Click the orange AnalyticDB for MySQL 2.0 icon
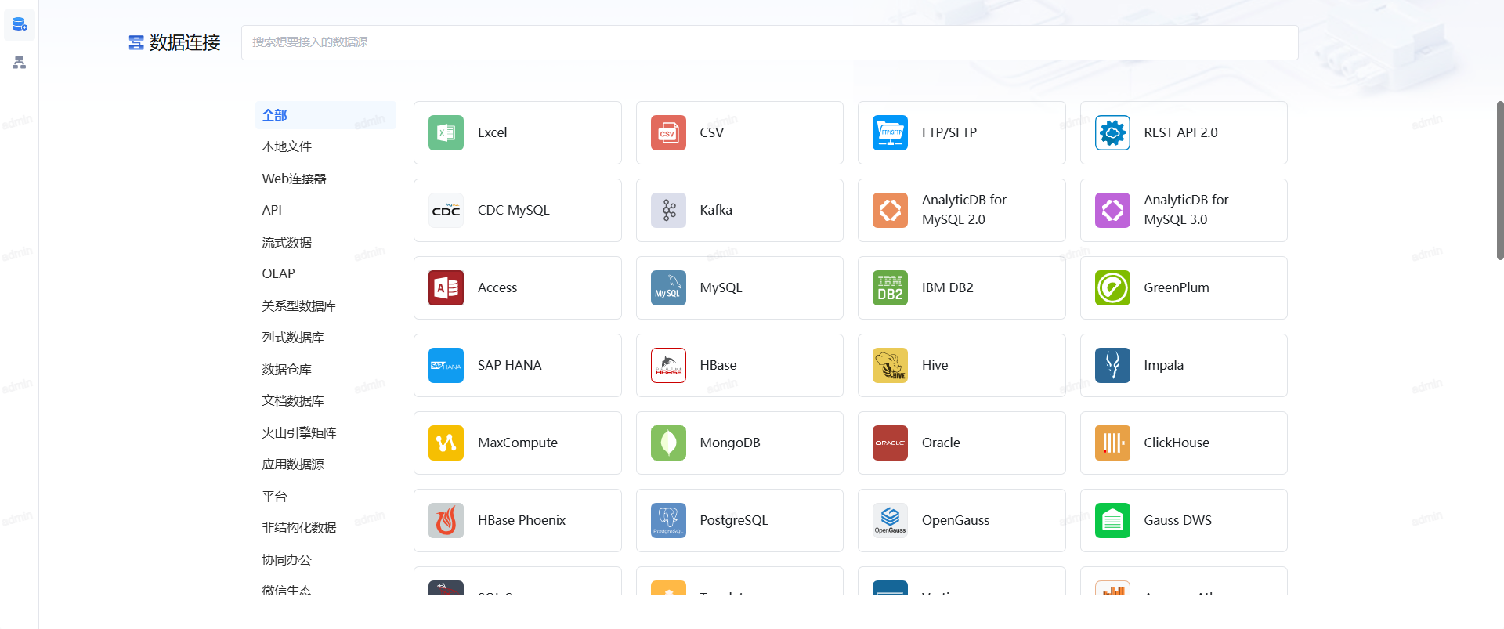 tap(890, 210)
